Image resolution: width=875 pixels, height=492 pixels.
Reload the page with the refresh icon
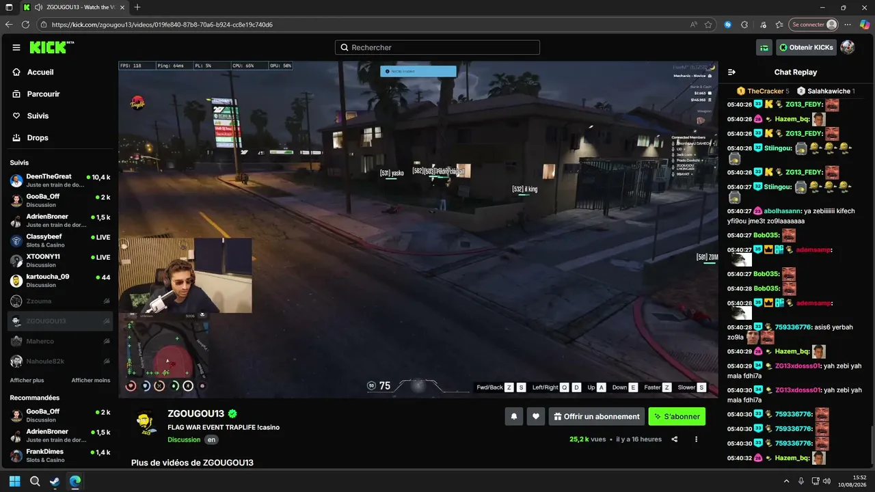[x=26, y=25]
